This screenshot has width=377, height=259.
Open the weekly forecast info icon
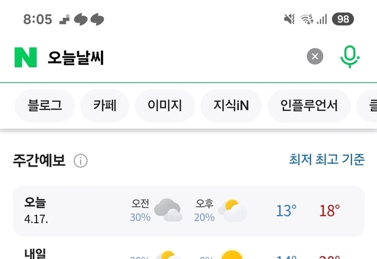81,161
